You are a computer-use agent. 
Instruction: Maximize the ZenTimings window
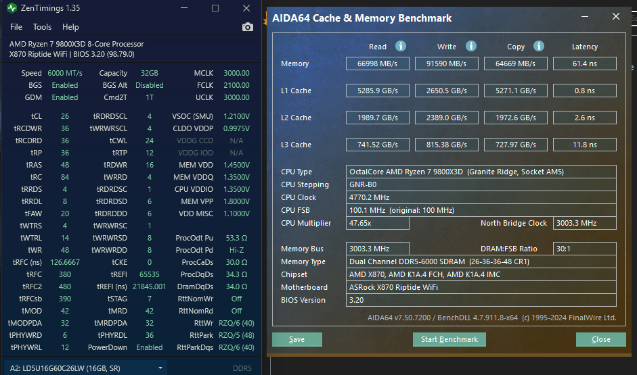coord(215,8)
